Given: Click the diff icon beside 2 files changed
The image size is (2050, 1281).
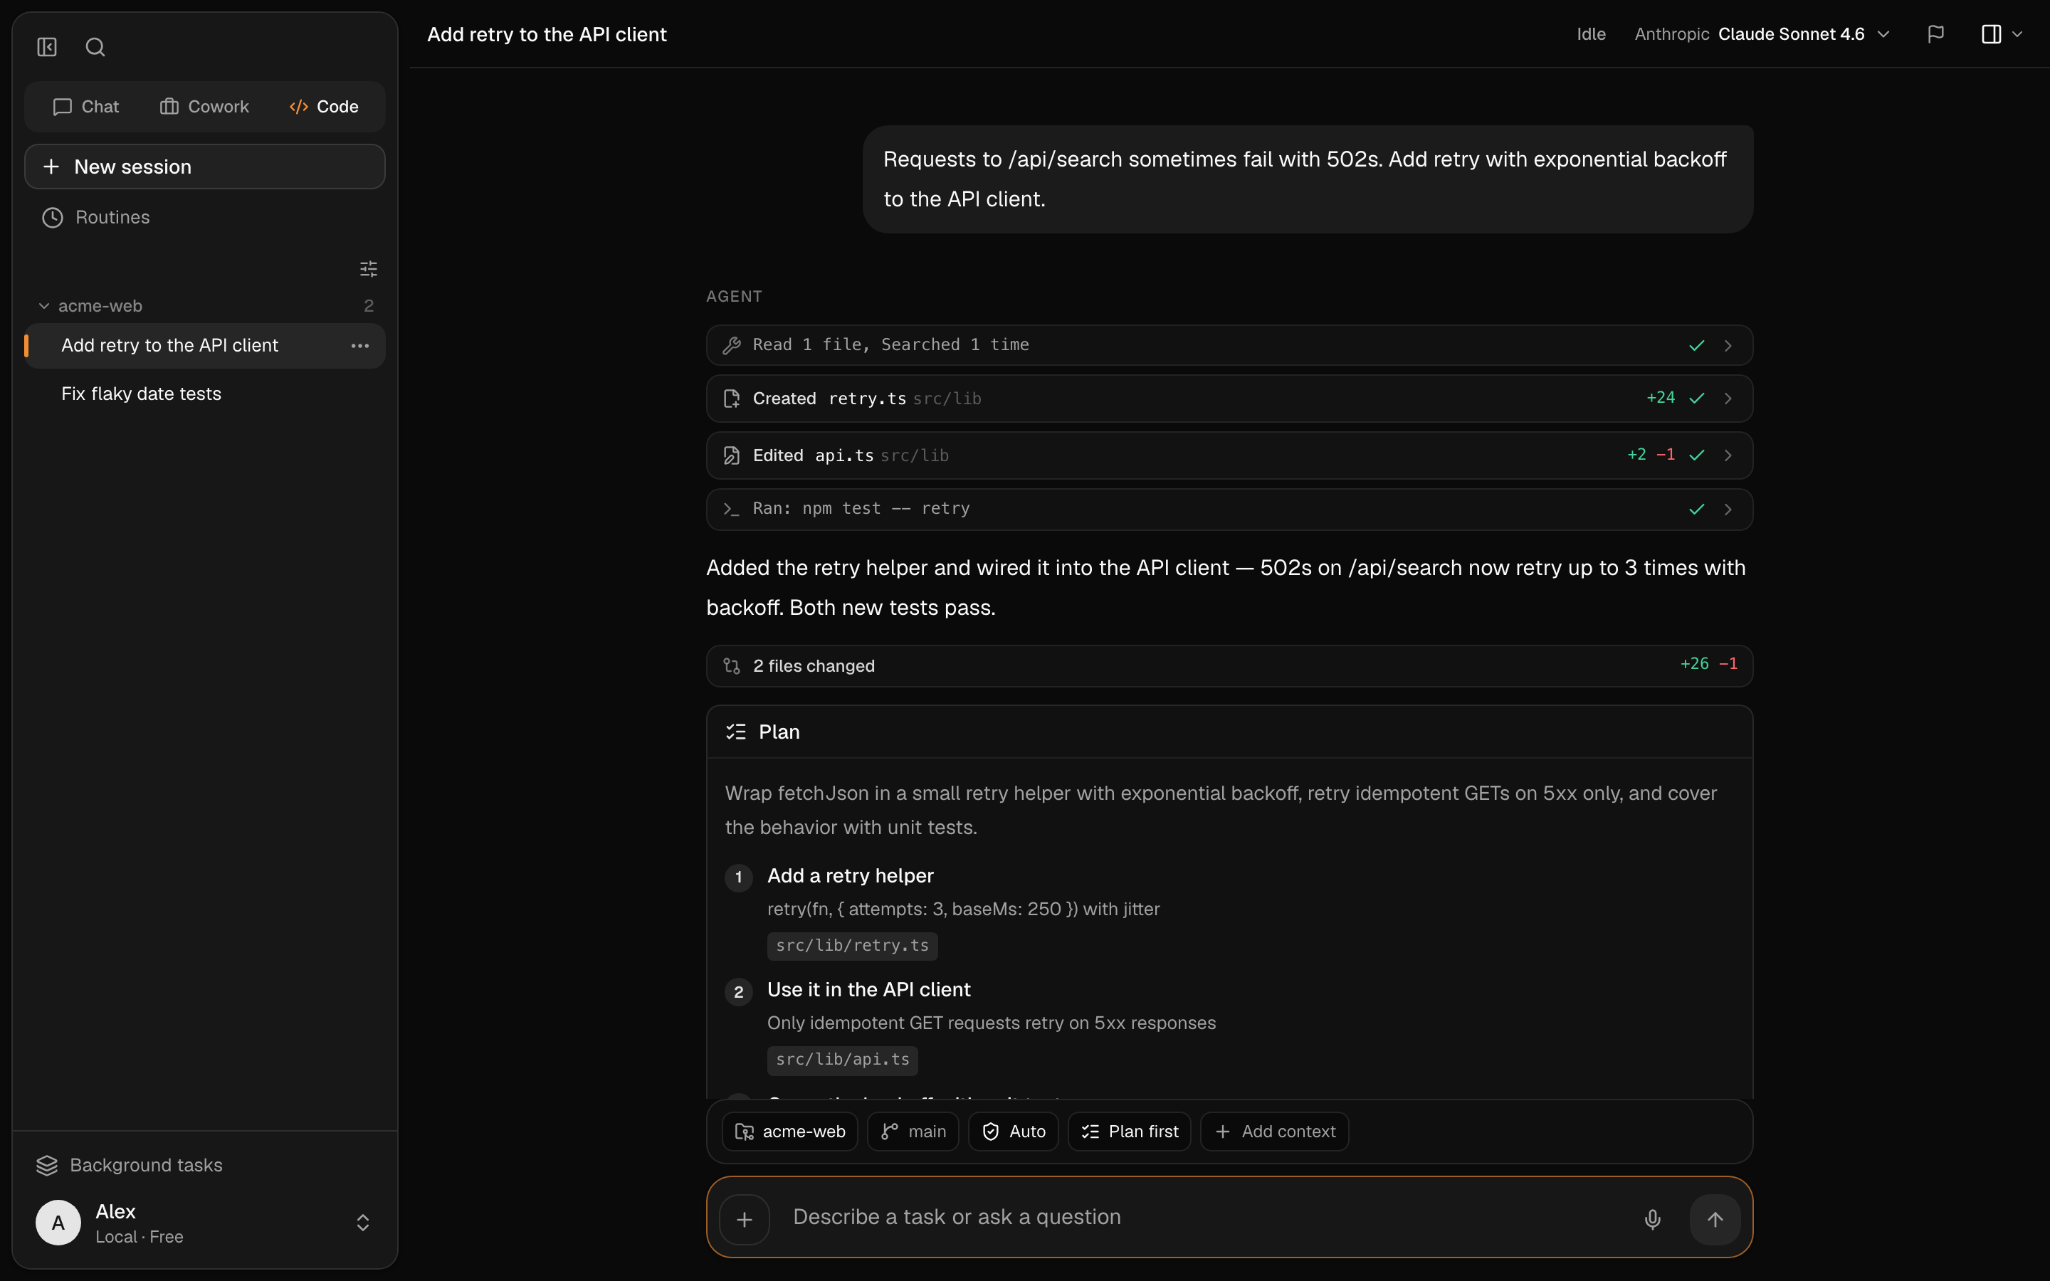Looking at the screenshot, I should 731,666.
